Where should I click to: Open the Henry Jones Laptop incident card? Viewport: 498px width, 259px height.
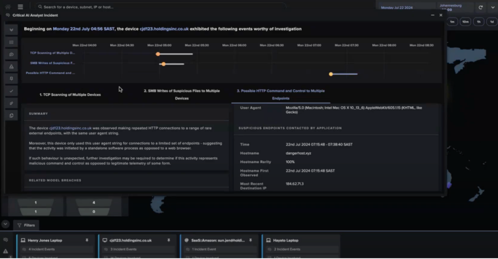click(56, 246)
